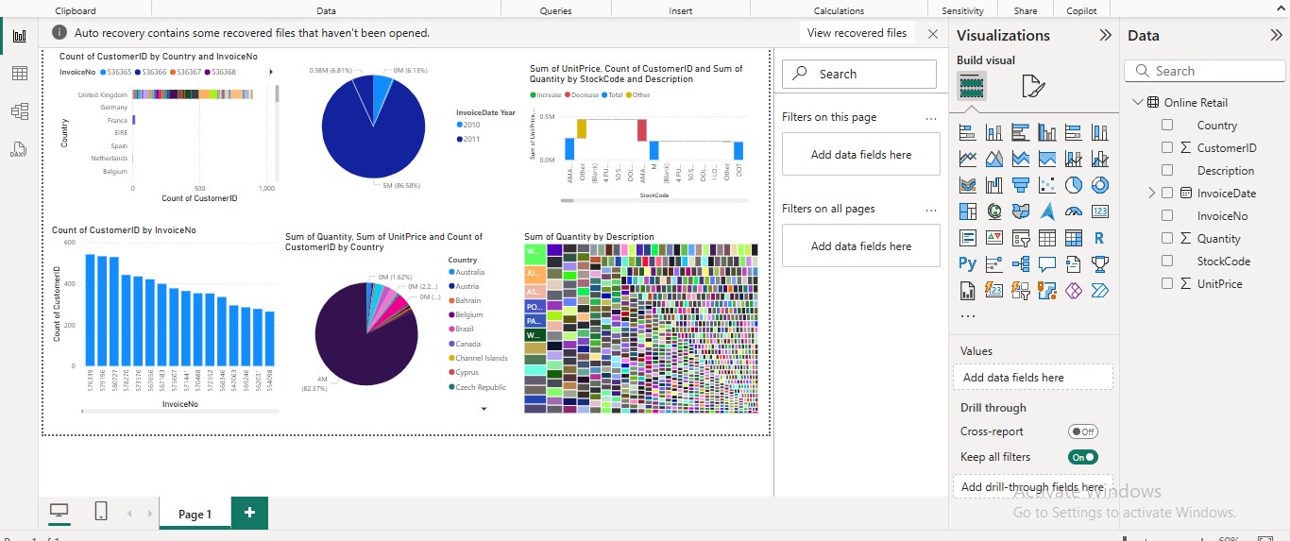The image size is (1290, 541).
Task: Add a new report page
Action: click(249, 513)
